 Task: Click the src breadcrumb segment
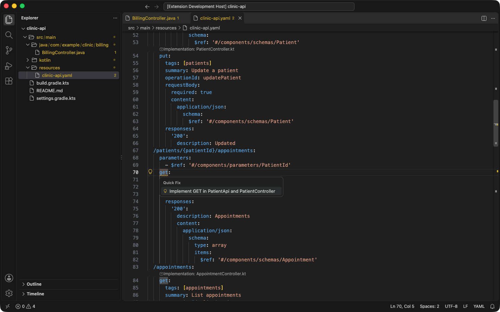pos(131,28)
